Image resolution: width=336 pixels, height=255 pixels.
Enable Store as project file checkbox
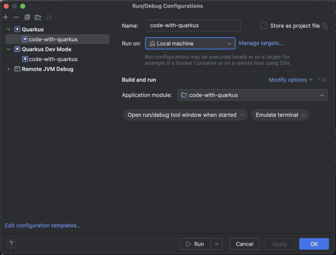(263, 26)
